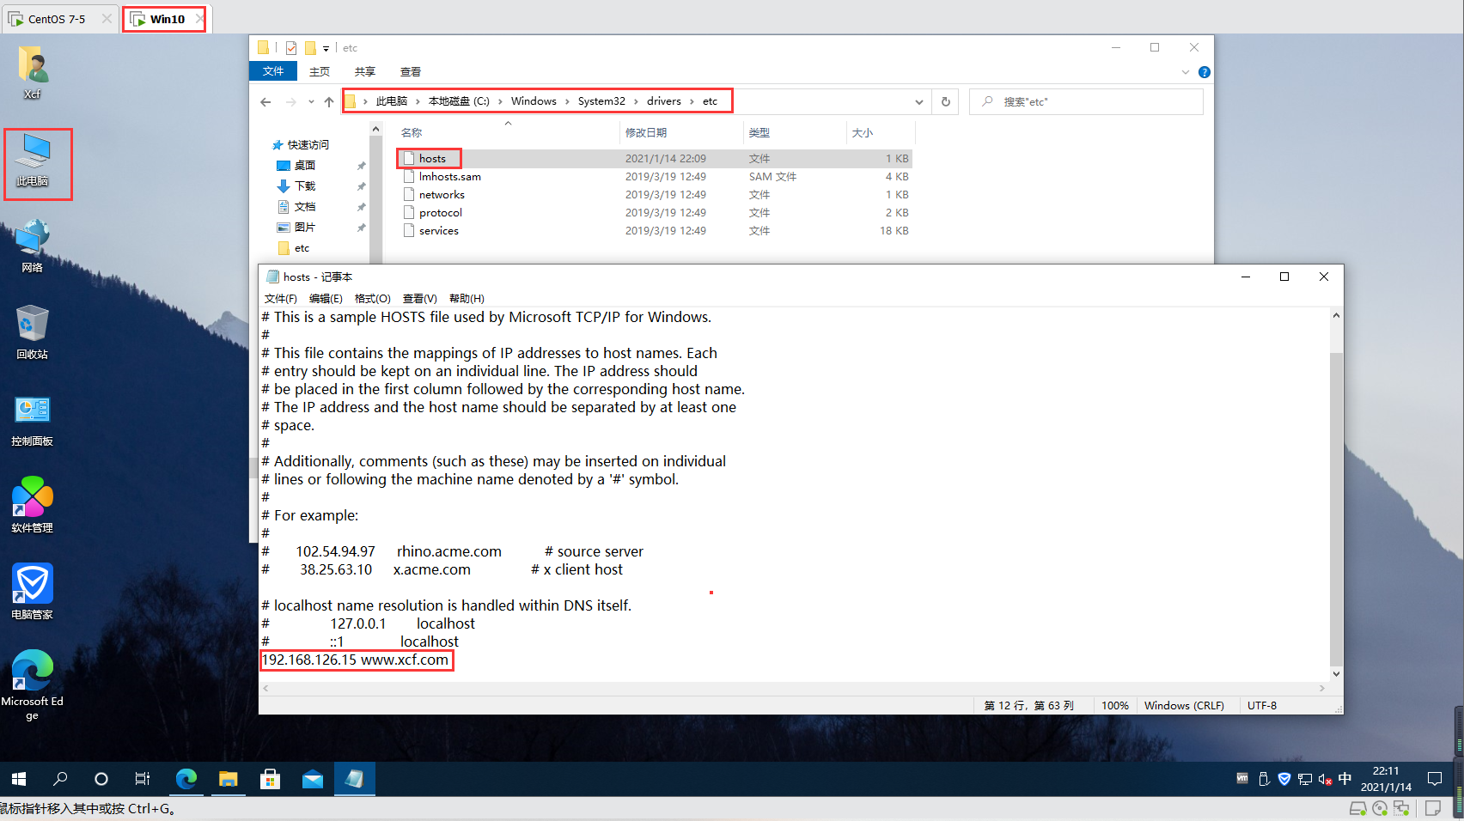
Task: Open taskbar search magnifier
Action: pyautogui.click(x=60, y=779)
